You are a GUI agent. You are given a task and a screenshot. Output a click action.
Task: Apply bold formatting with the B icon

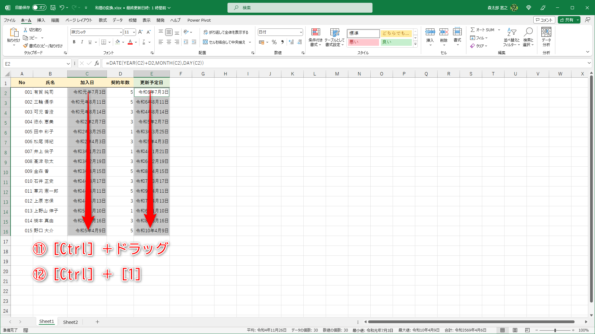(x=74, y=42)
